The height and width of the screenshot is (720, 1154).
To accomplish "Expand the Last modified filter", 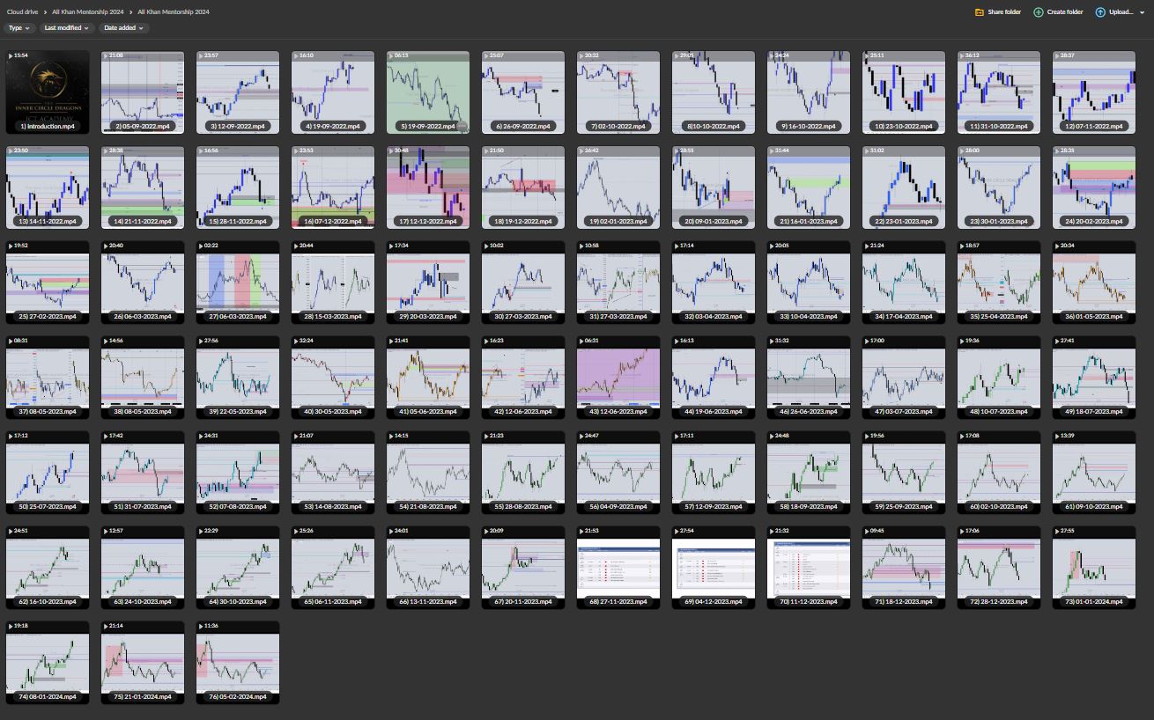I will tap(67, 28).
